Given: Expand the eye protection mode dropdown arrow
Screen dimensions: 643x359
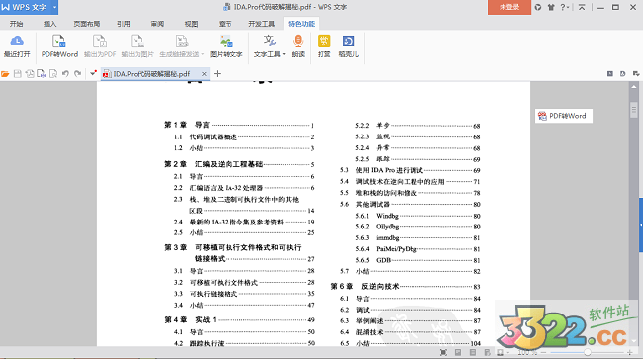Looking at the screenshot, I should pyautogui.click(x=507, y=353).
